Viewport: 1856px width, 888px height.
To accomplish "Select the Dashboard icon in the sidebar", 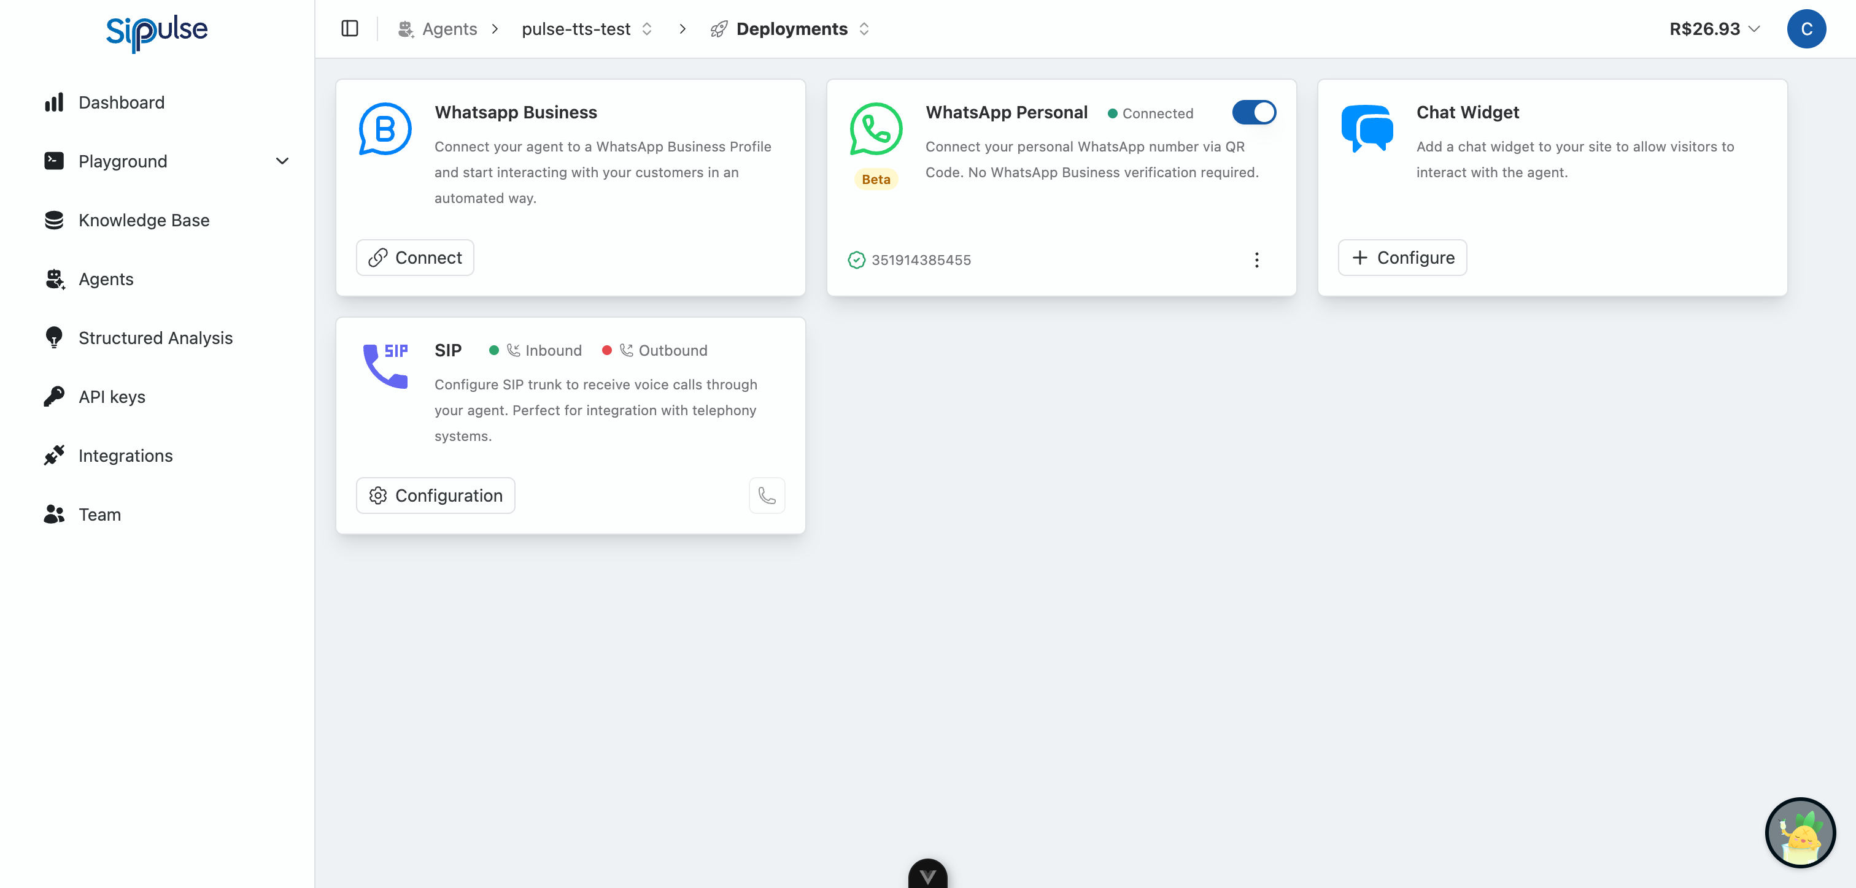I will tap(54, 102).
